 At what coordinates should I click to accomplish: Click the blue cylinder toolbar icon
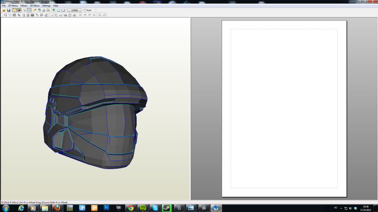39,10
